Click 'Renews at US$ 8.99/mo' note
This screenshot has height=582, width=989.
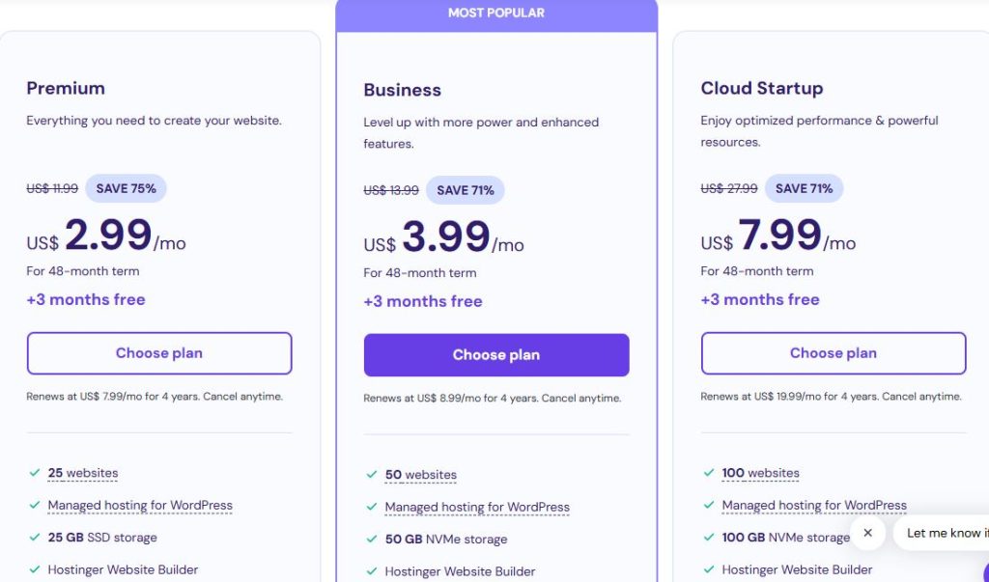click(x=492, y=399)
